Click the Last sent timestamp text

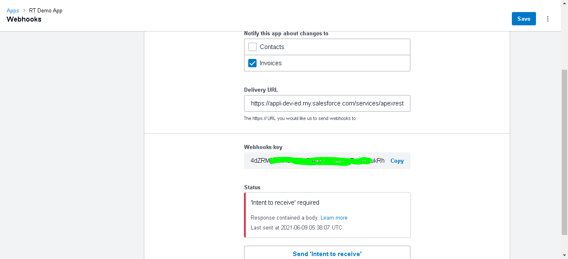coord(296,228)
